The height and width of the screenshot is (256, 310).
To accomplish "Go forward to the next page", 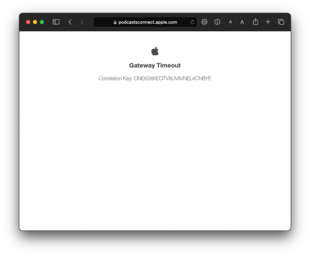I will point(82,22).
